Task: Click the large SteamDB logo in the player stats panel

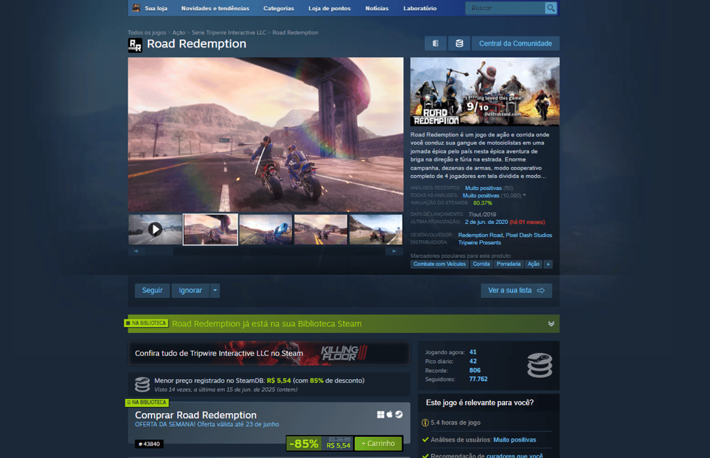Action: pos(540,365)
